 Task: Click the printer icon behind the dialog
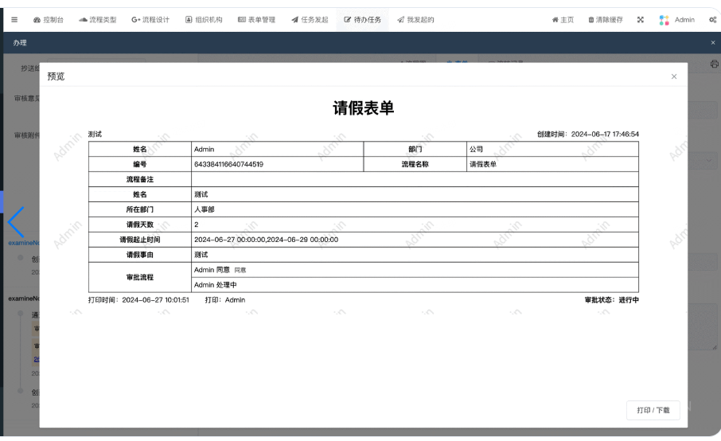click(714, 64)
